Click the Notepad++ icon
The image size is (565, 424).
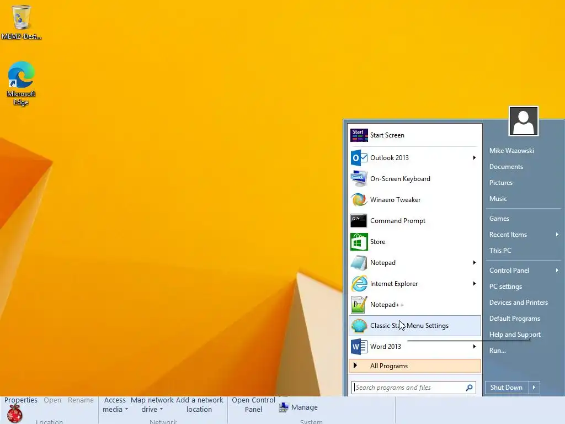359,305
